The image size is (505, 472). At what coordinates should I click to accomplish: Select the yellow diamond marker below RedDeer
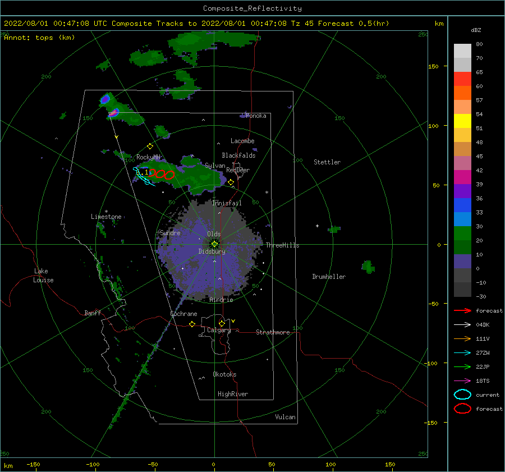click(231, 182)
